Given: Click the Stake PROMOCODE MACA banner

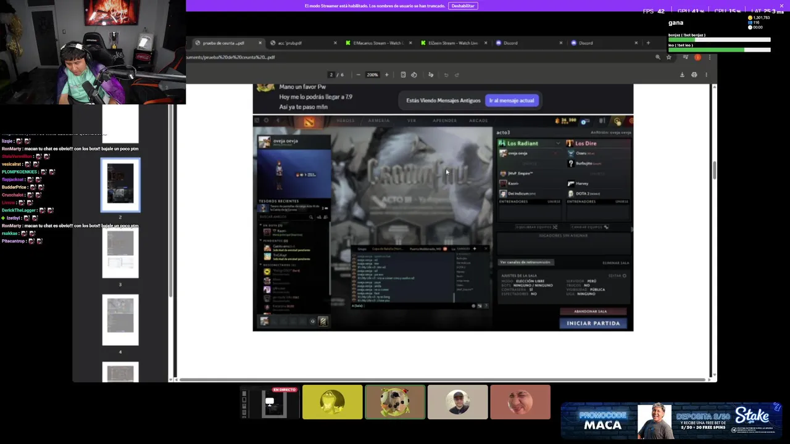Looking at the screenshot, I should [x=671, y=421].
